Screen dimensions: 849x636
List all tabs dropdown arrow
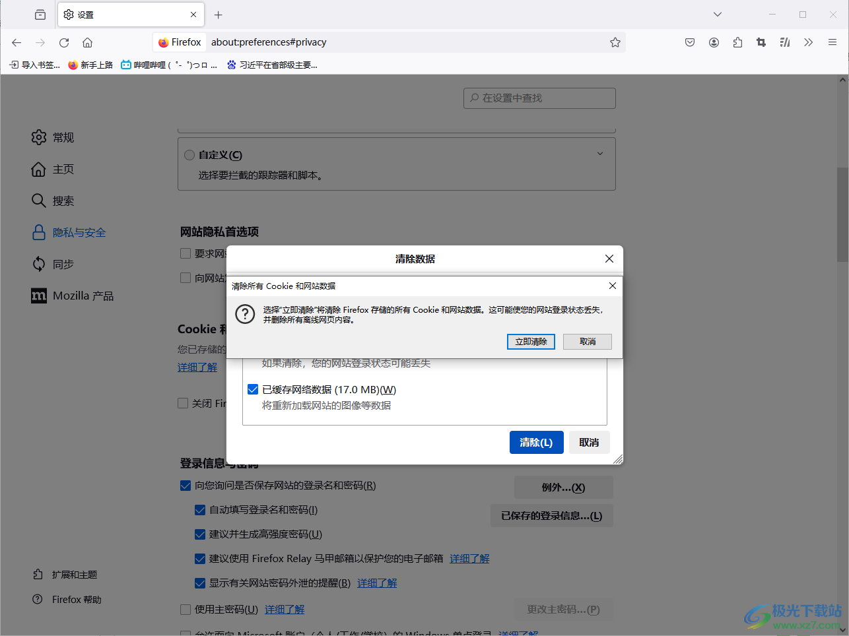tap(718, 15)
